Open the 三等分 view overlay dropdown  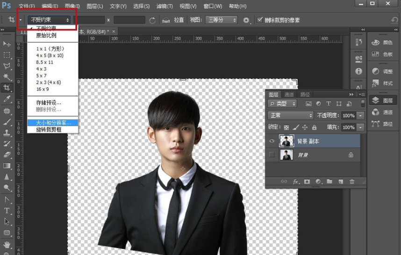coord(221,20)
